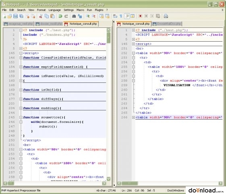The height and width of the screenshot is (194, 226).
Task: Toggle word wrap toolbar button
Action: pyautogui.click(x=115, y=16)
